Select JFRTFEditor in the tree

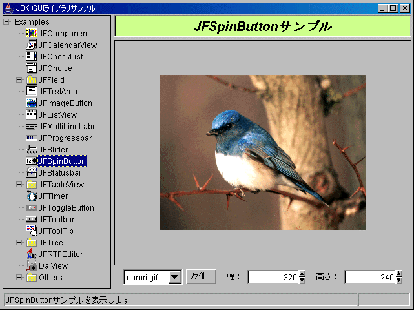click(x=61, y=254)
